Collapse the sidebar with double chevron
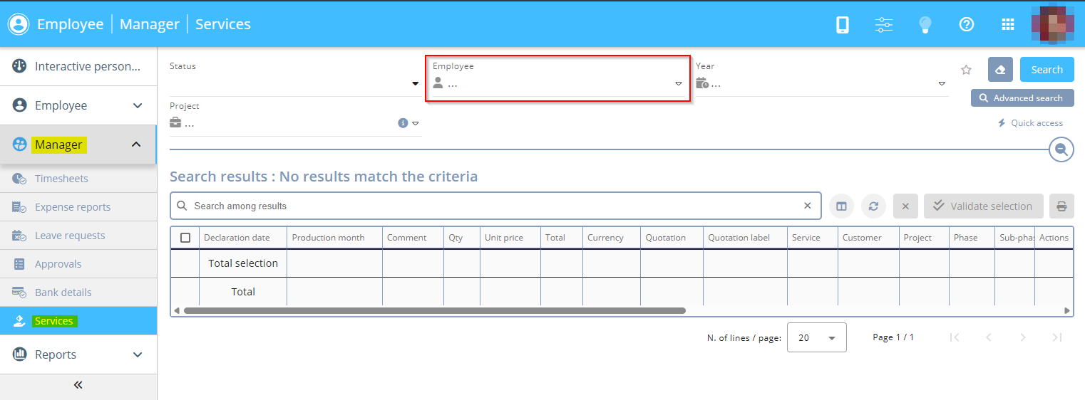 coord(78,385)
